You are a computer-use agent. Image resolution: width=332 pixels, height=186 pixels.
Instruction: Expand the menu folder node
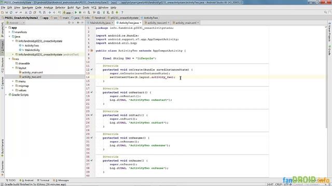(x=13, y=82)
